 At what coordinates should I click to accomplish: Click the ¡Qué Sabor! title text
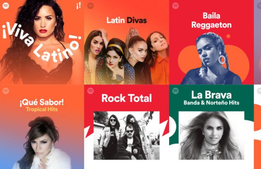pyautogui.click(x=42, y=102)
